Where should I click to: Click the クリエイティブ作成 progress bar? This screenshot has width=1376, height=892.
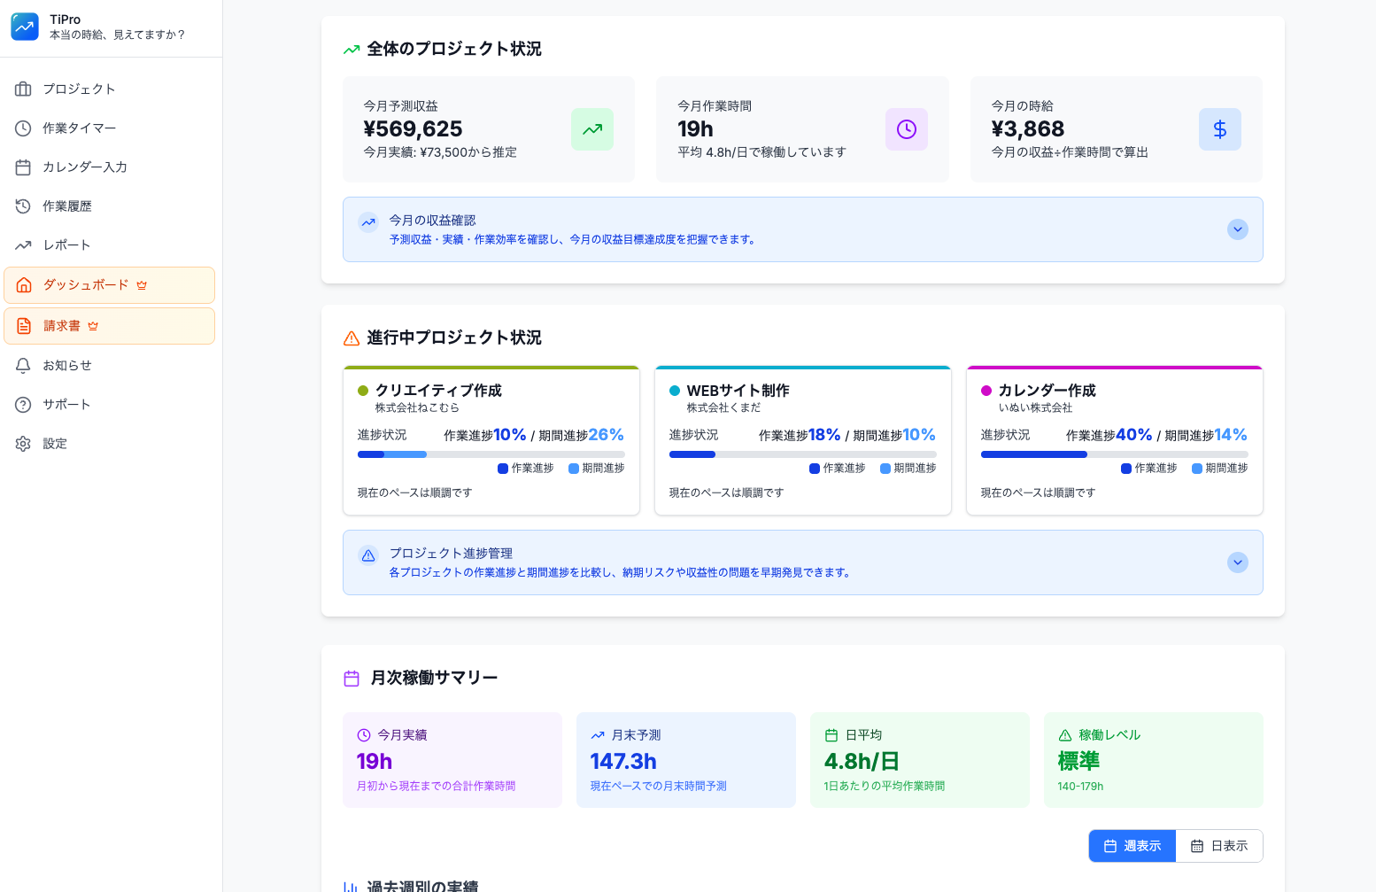pos(491,454)
